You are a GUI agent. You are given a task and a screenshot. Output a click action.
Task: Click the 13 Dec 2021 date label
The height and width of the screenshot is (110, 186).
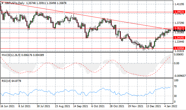pyautogui.click(x=154, y=106)
